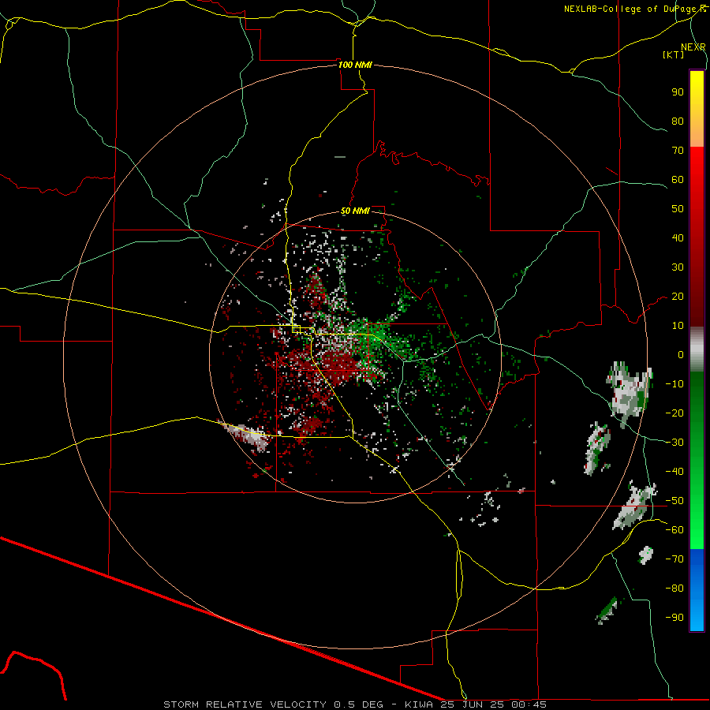Screen dimensions: 710x710
Task: Select the positive 10 scale value
Action: click(678, 326)
